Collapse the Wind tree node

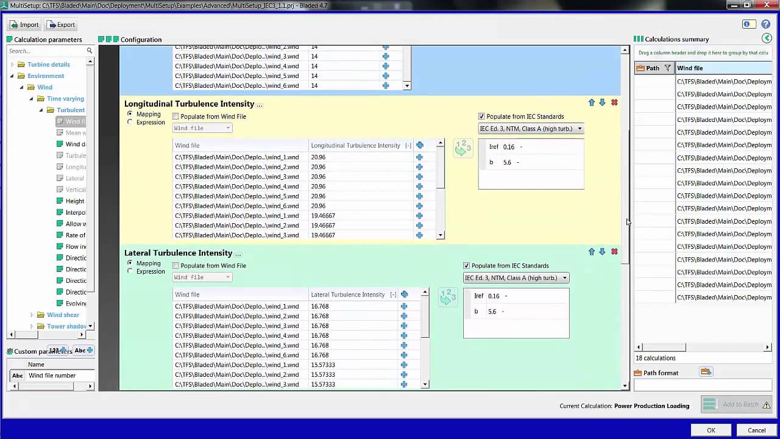tap(22, 87)
